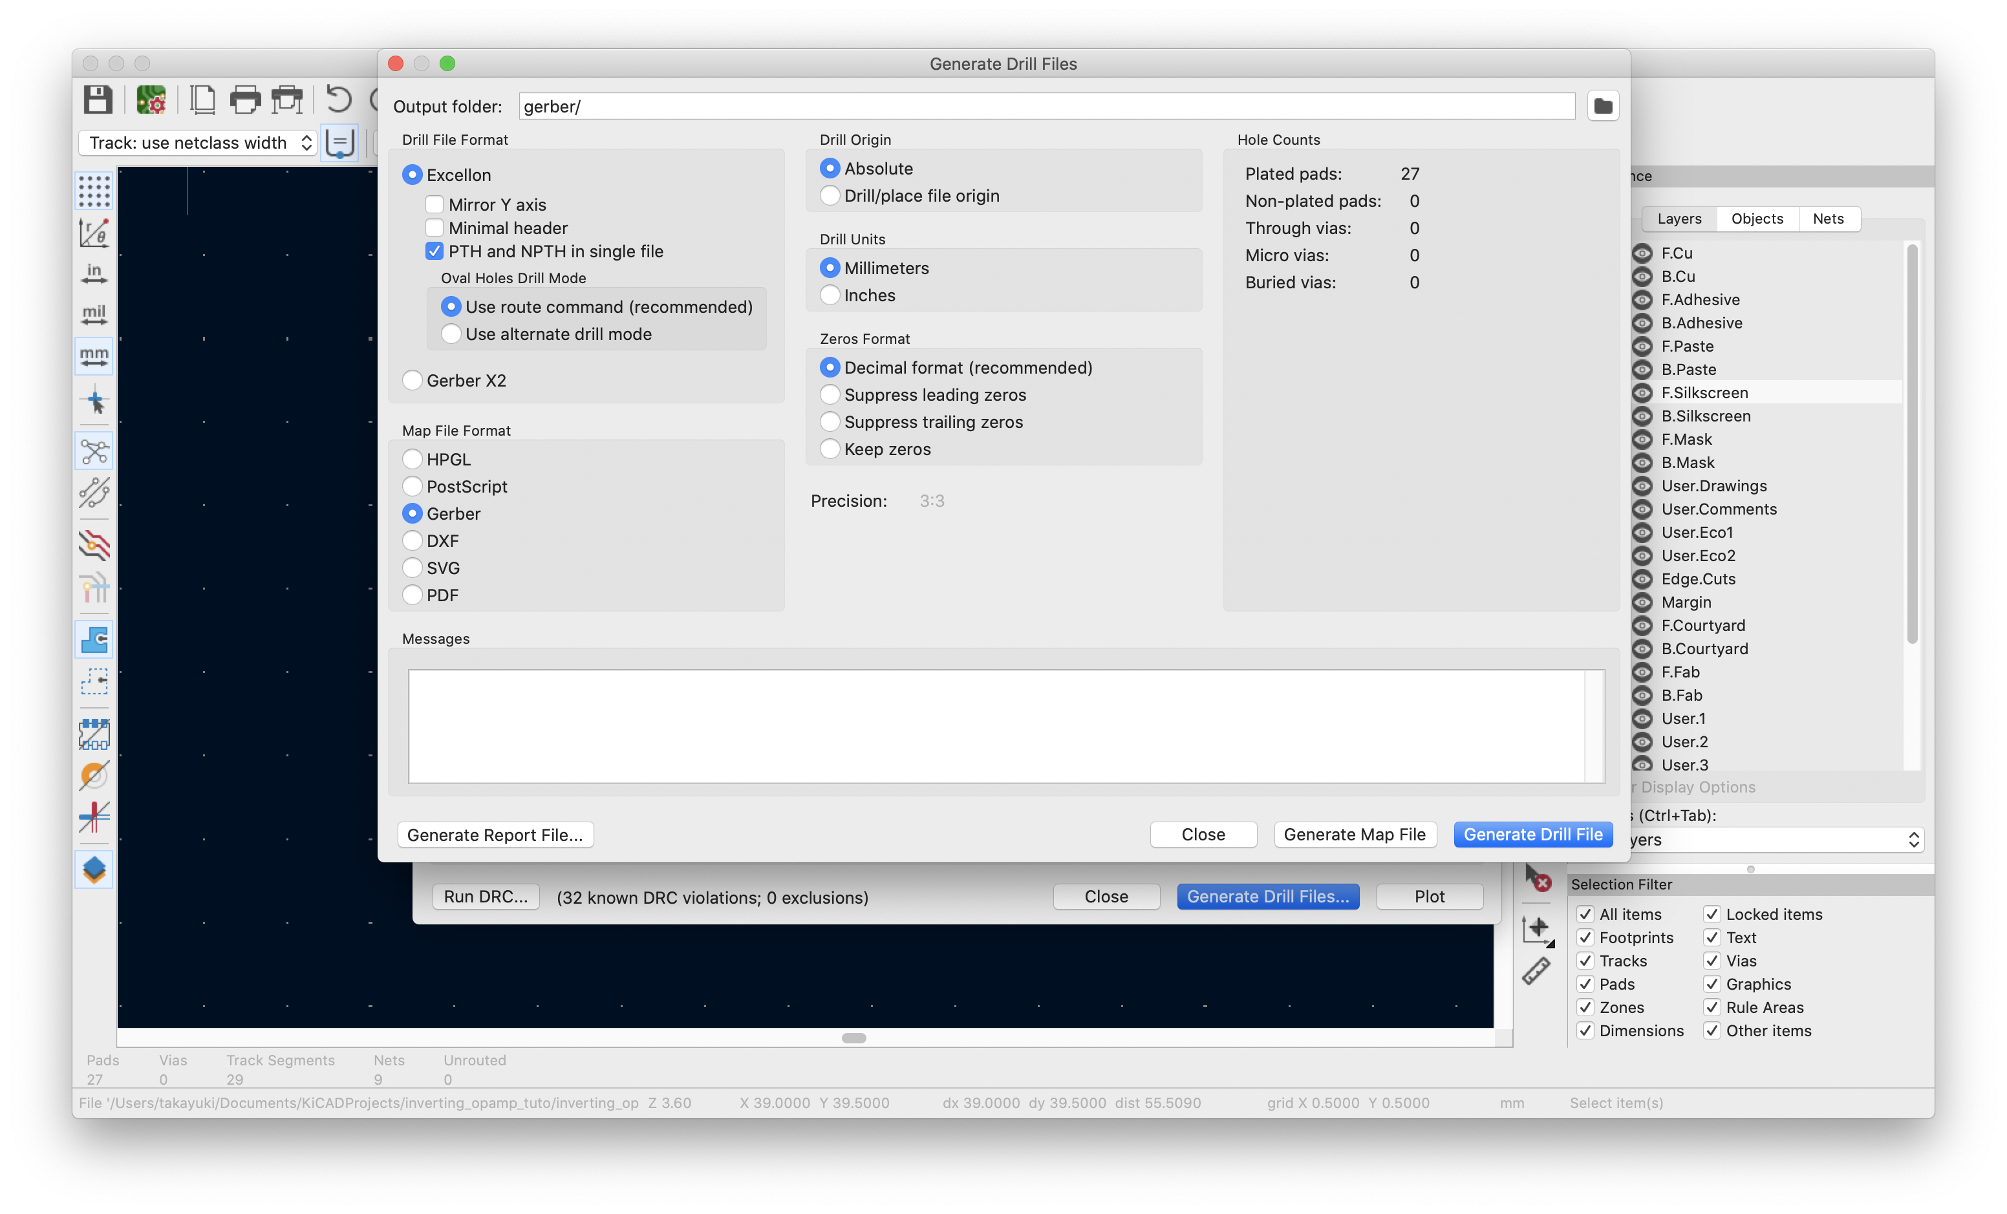Select the measure tool ruler icon
The width and height of the screenshot is (2007, 1214).
click(1536, 972)
